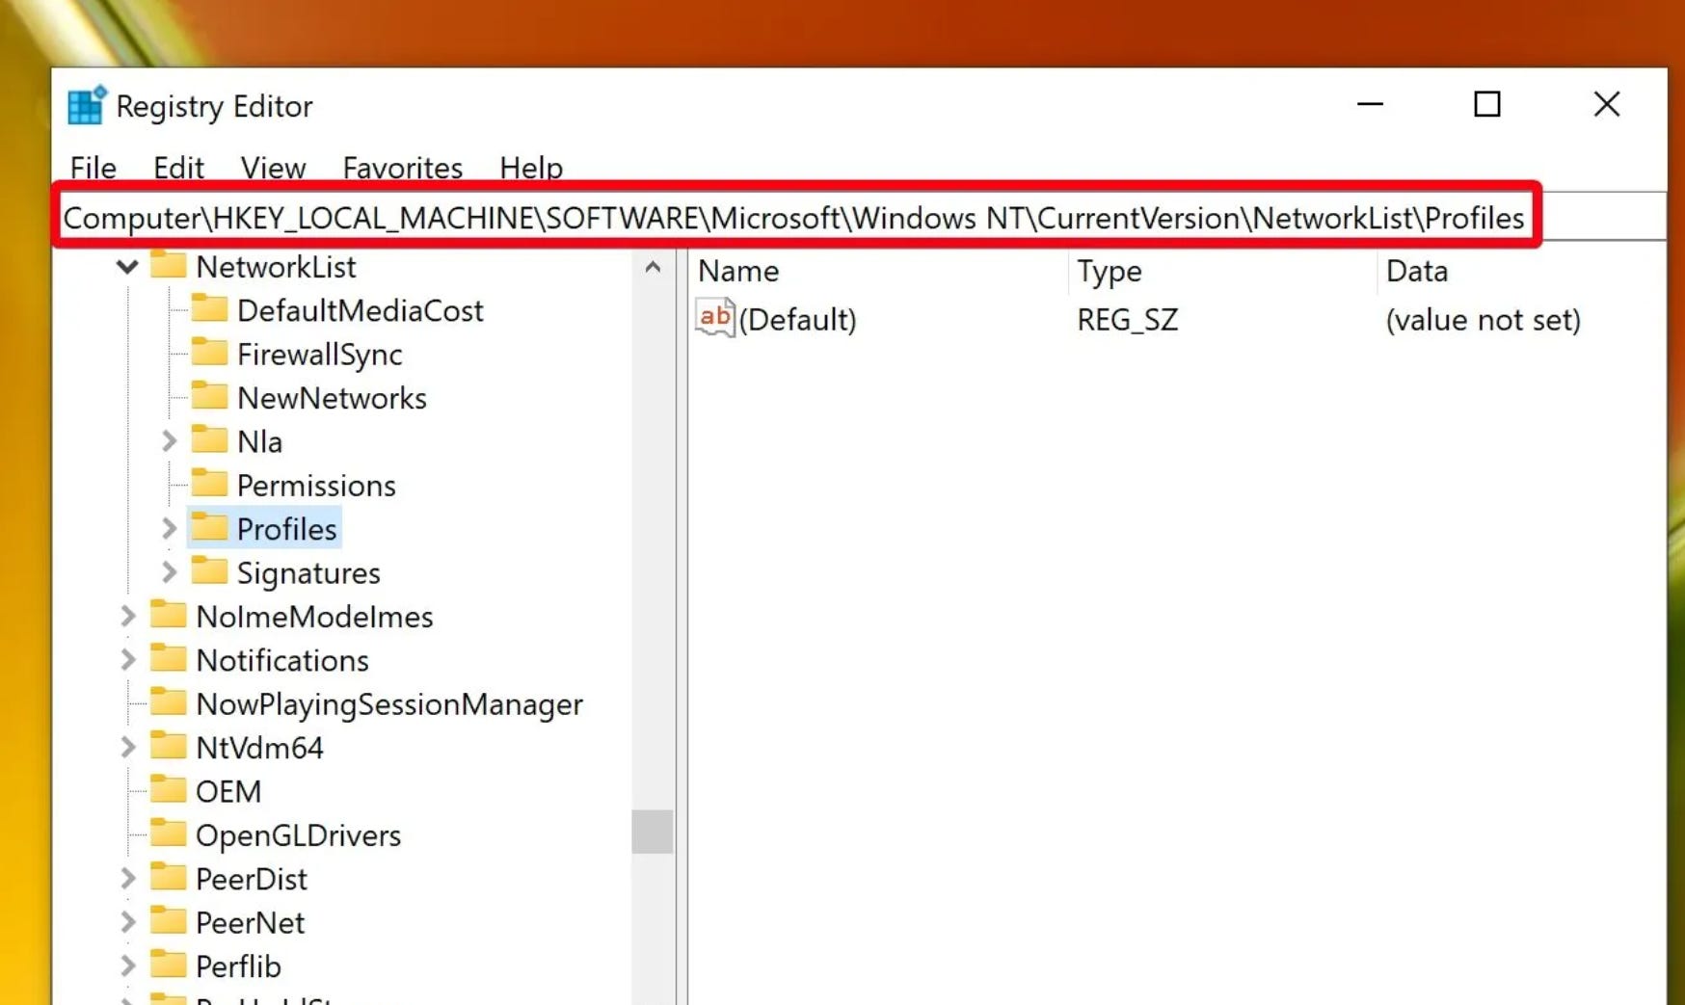1685x1005 pixels.
Task: Sort by the Type column header
Action: coord(1109,272)
